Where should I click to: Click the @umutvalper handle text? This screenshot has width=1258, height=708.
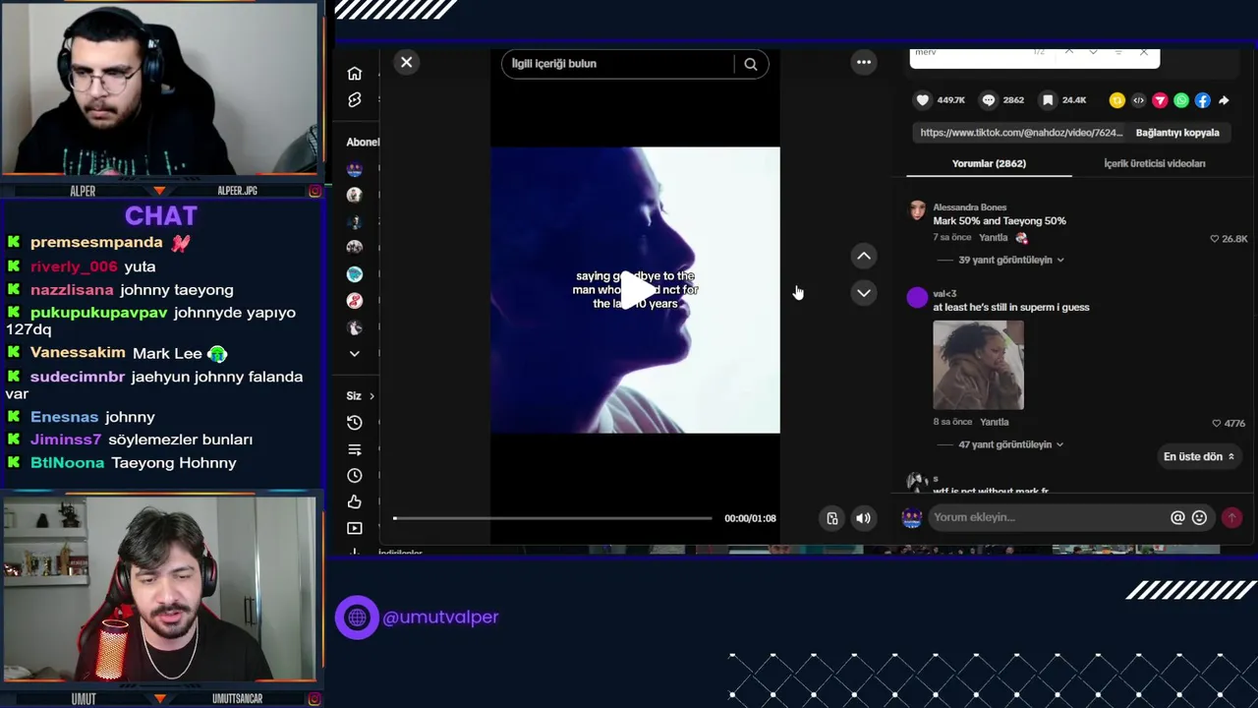click(x=440, y=618)
